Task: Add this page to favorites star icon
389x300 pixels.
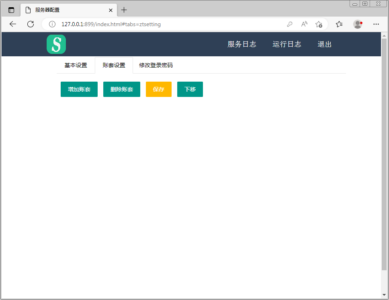Action: (x=319, y=24)
